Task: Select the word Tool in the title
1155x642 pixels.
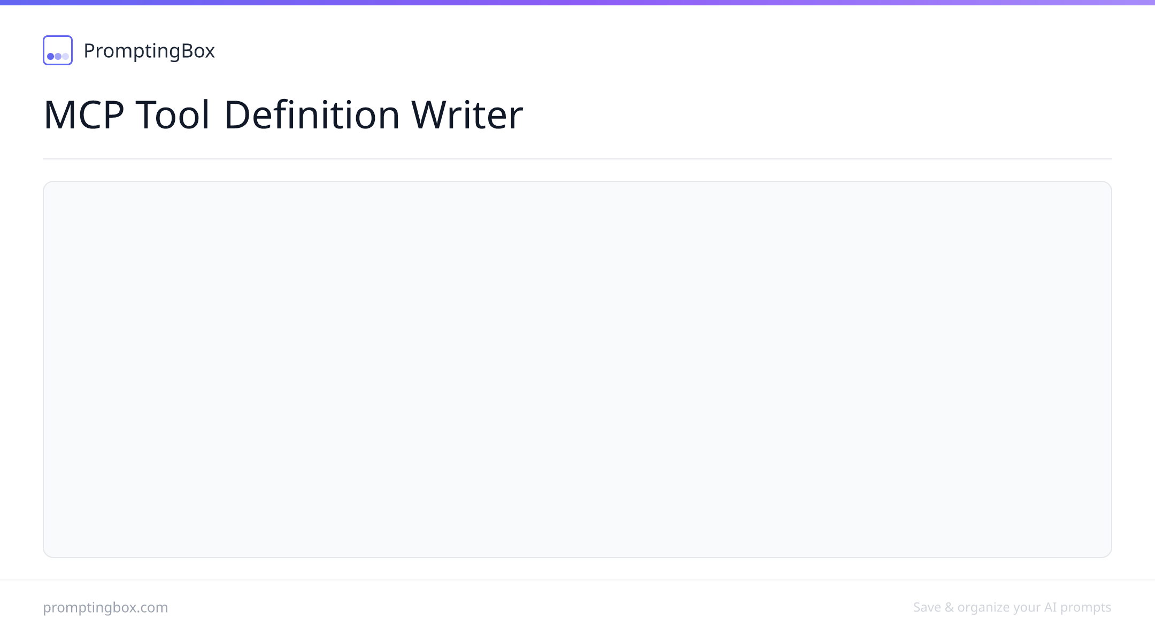Action: [173, 114]
